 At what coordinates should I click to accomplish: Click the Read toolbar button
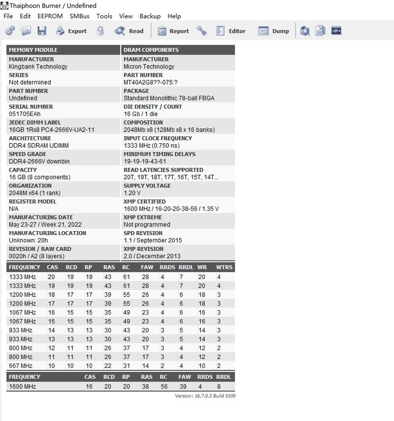[129, 31]
